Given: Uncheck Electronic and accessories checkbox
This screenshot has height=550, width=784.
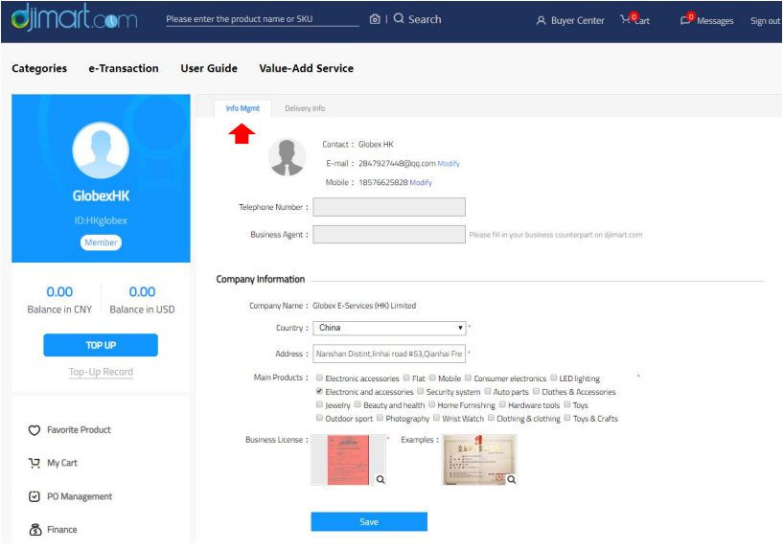Looking at the screenshot, I should point(319,392).
